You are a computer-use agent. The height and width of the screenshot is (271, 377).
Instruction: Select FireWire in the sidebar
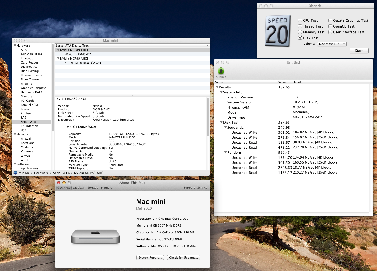pyautogui.click(x=26, y=84)
